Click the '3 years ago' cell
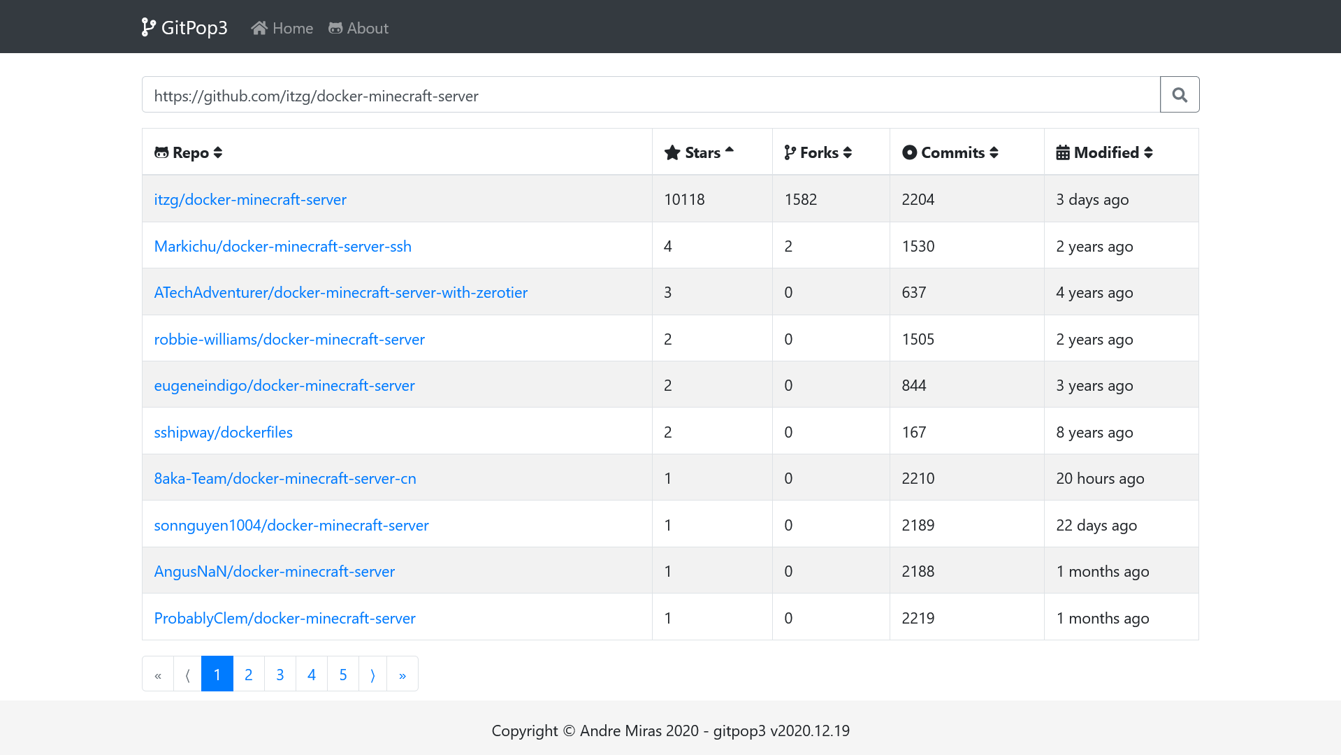The image size is (1341, 755). pos(1122,385)
